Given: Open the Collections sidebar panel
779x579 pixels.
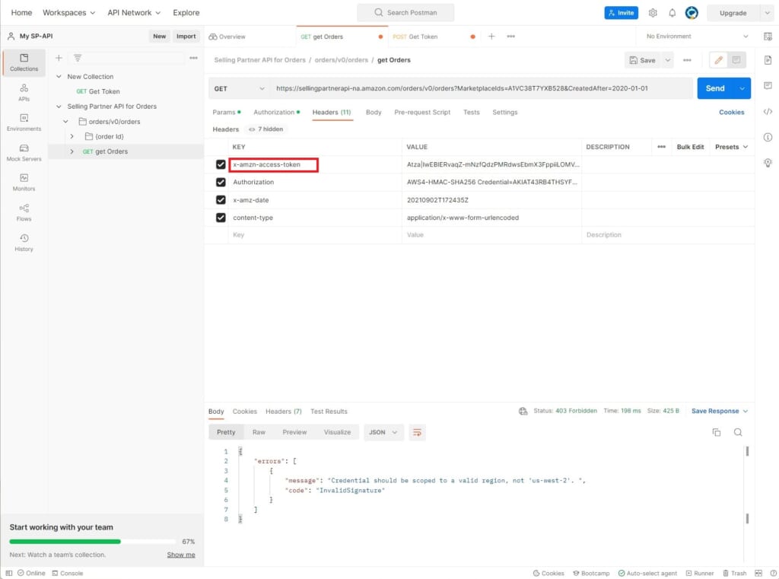Looking at the screenshot, I should click(x=24, y=62).
